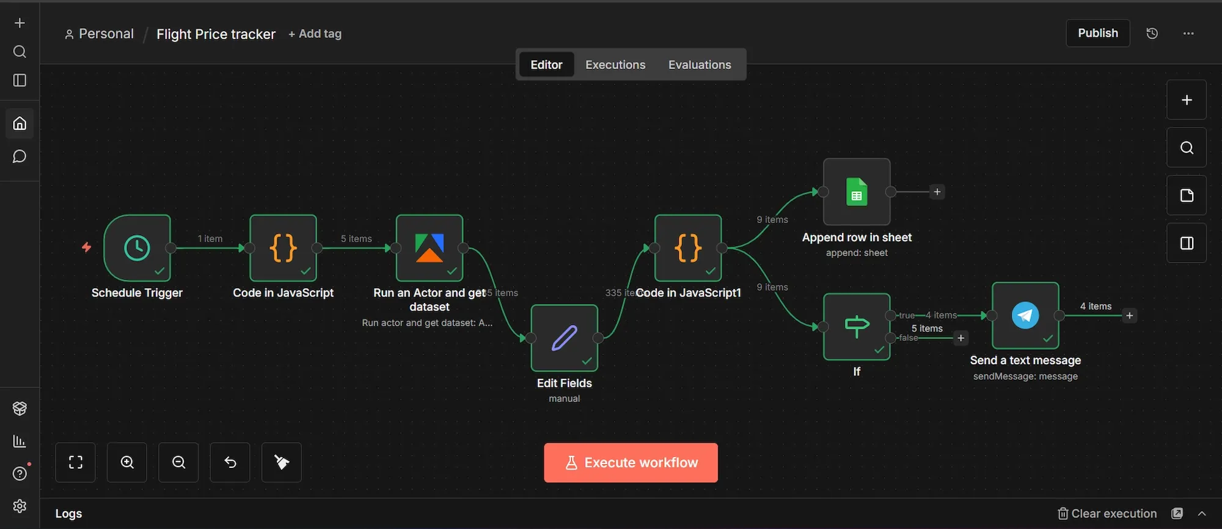Image resolution: width=1222 pixels, height=529 pixels.
Task: Click the Flight Price tracker workflow title
Action: (x=216, y=34)
